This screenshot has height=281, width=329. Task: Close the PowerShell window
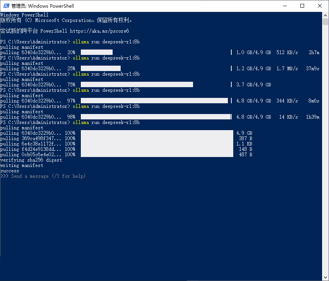320,6
